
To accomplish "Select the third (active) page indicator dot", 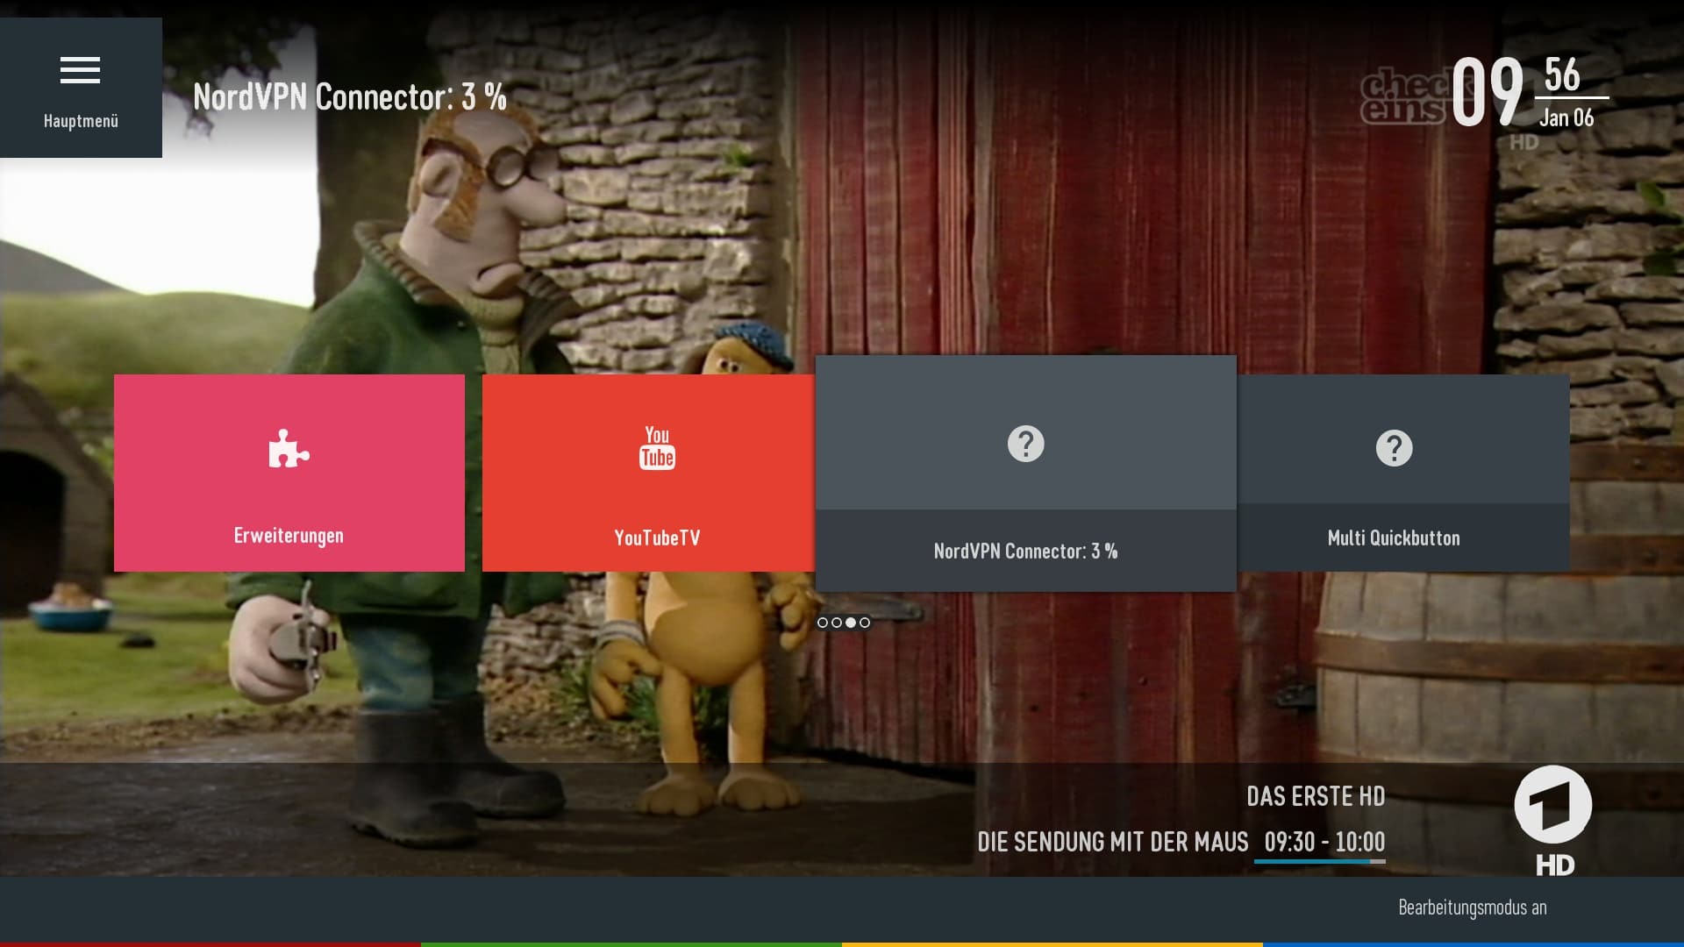I will [x=851, y=623].
